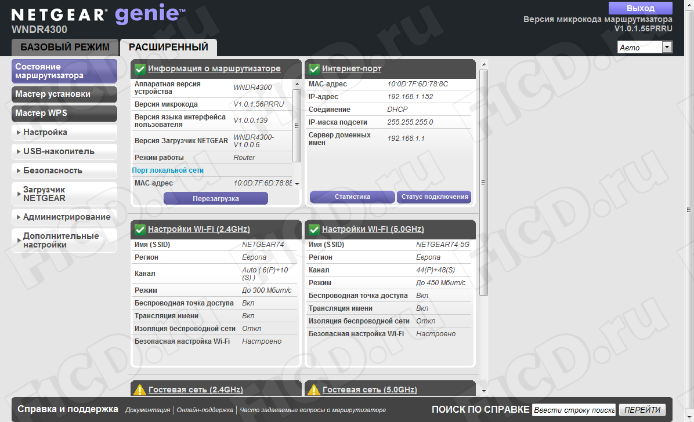Image resolution: width=694 pixels, height=422 pixels.
Task: Click the main content vertical scrollbar thumb
Action: pyautogui.click(x=484, y=182)
